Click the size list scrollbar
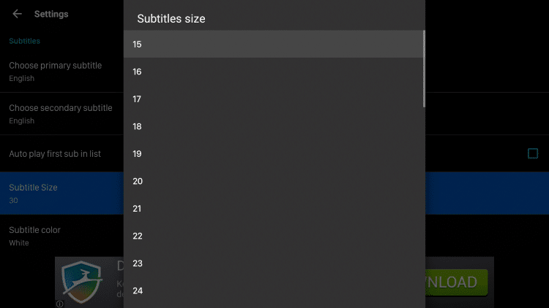The width and height of the screenshot is (549, 308). coord(424,69)
